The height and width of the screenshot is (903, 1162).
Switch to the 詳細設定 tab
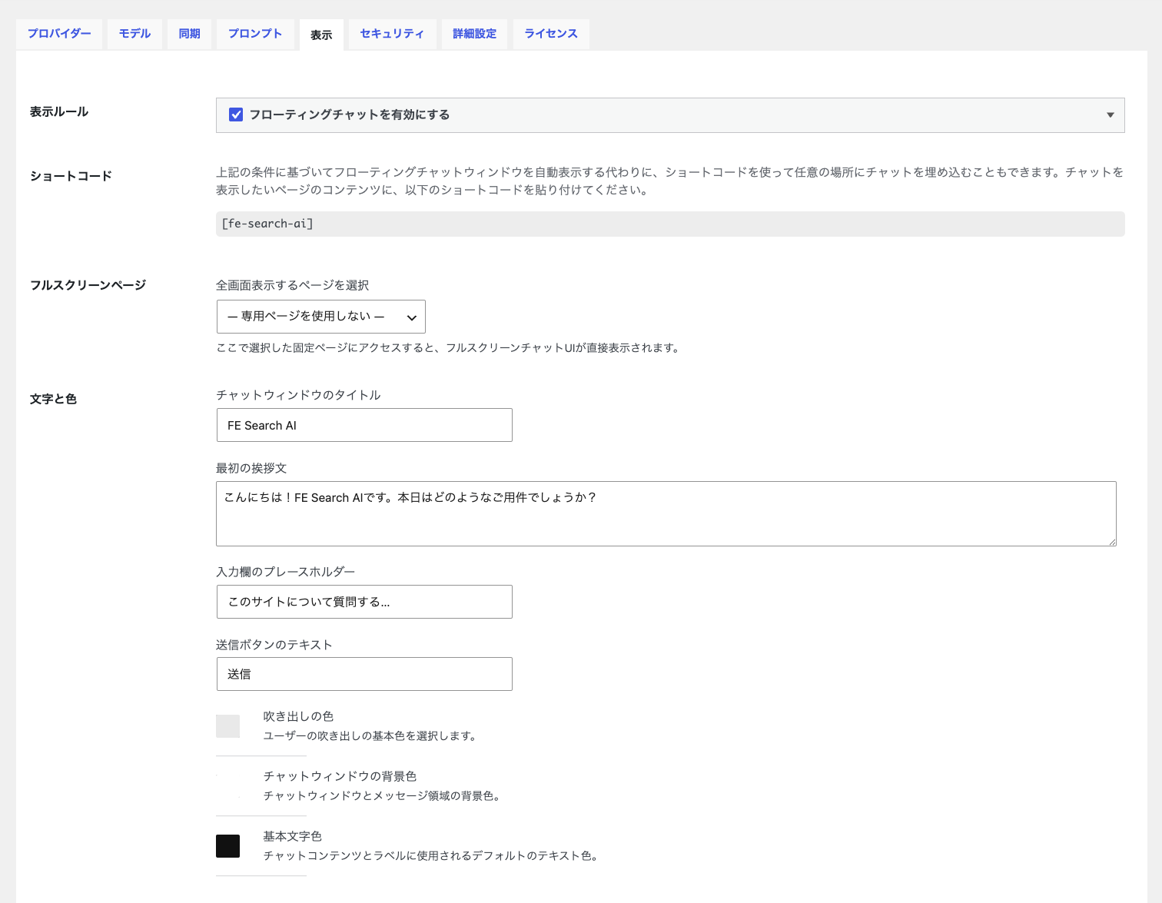click(474, 34)
